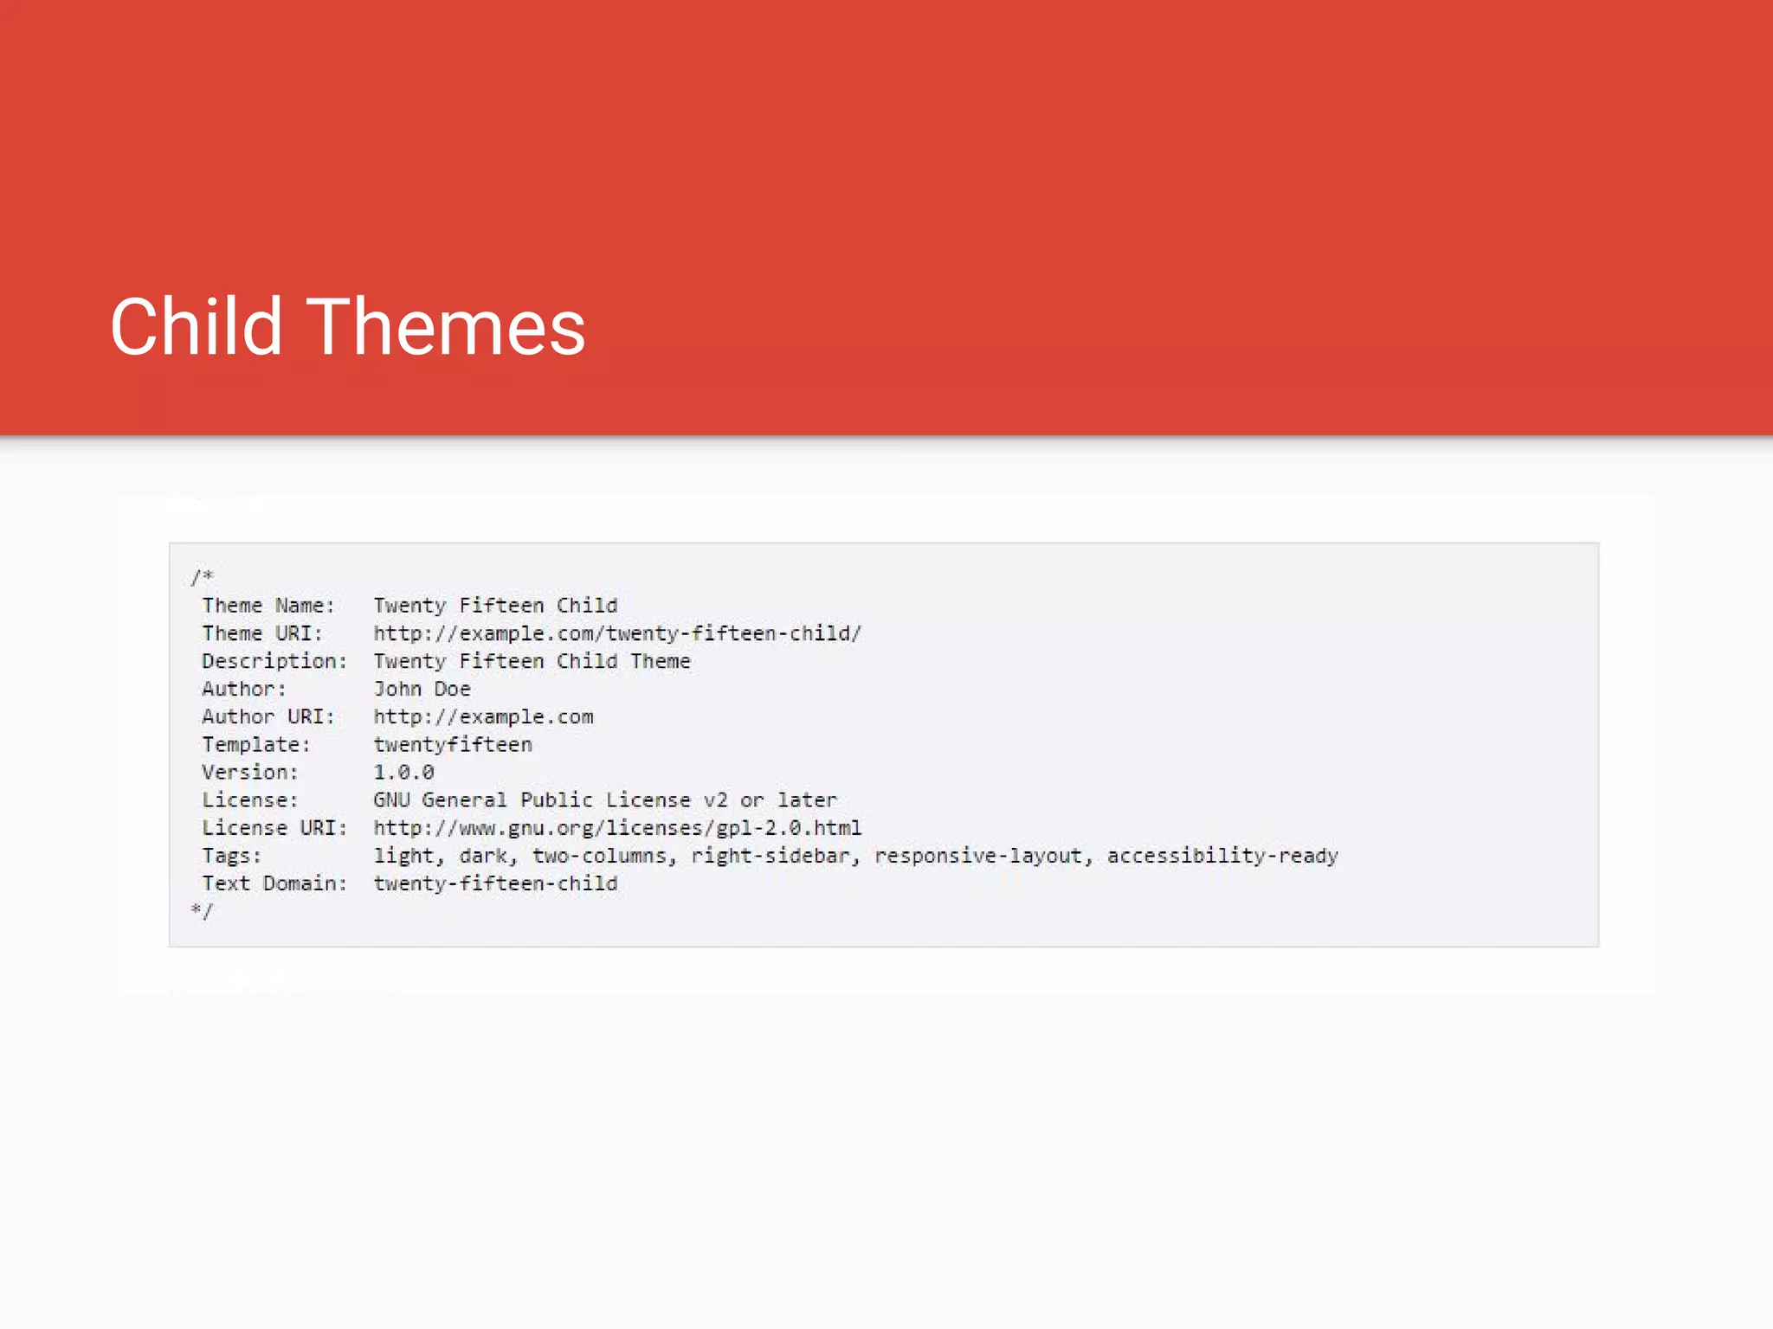Click the 'Description:' label
Image resolution: width=1773 pixels, height=1329 pixels.
(274, 661)
